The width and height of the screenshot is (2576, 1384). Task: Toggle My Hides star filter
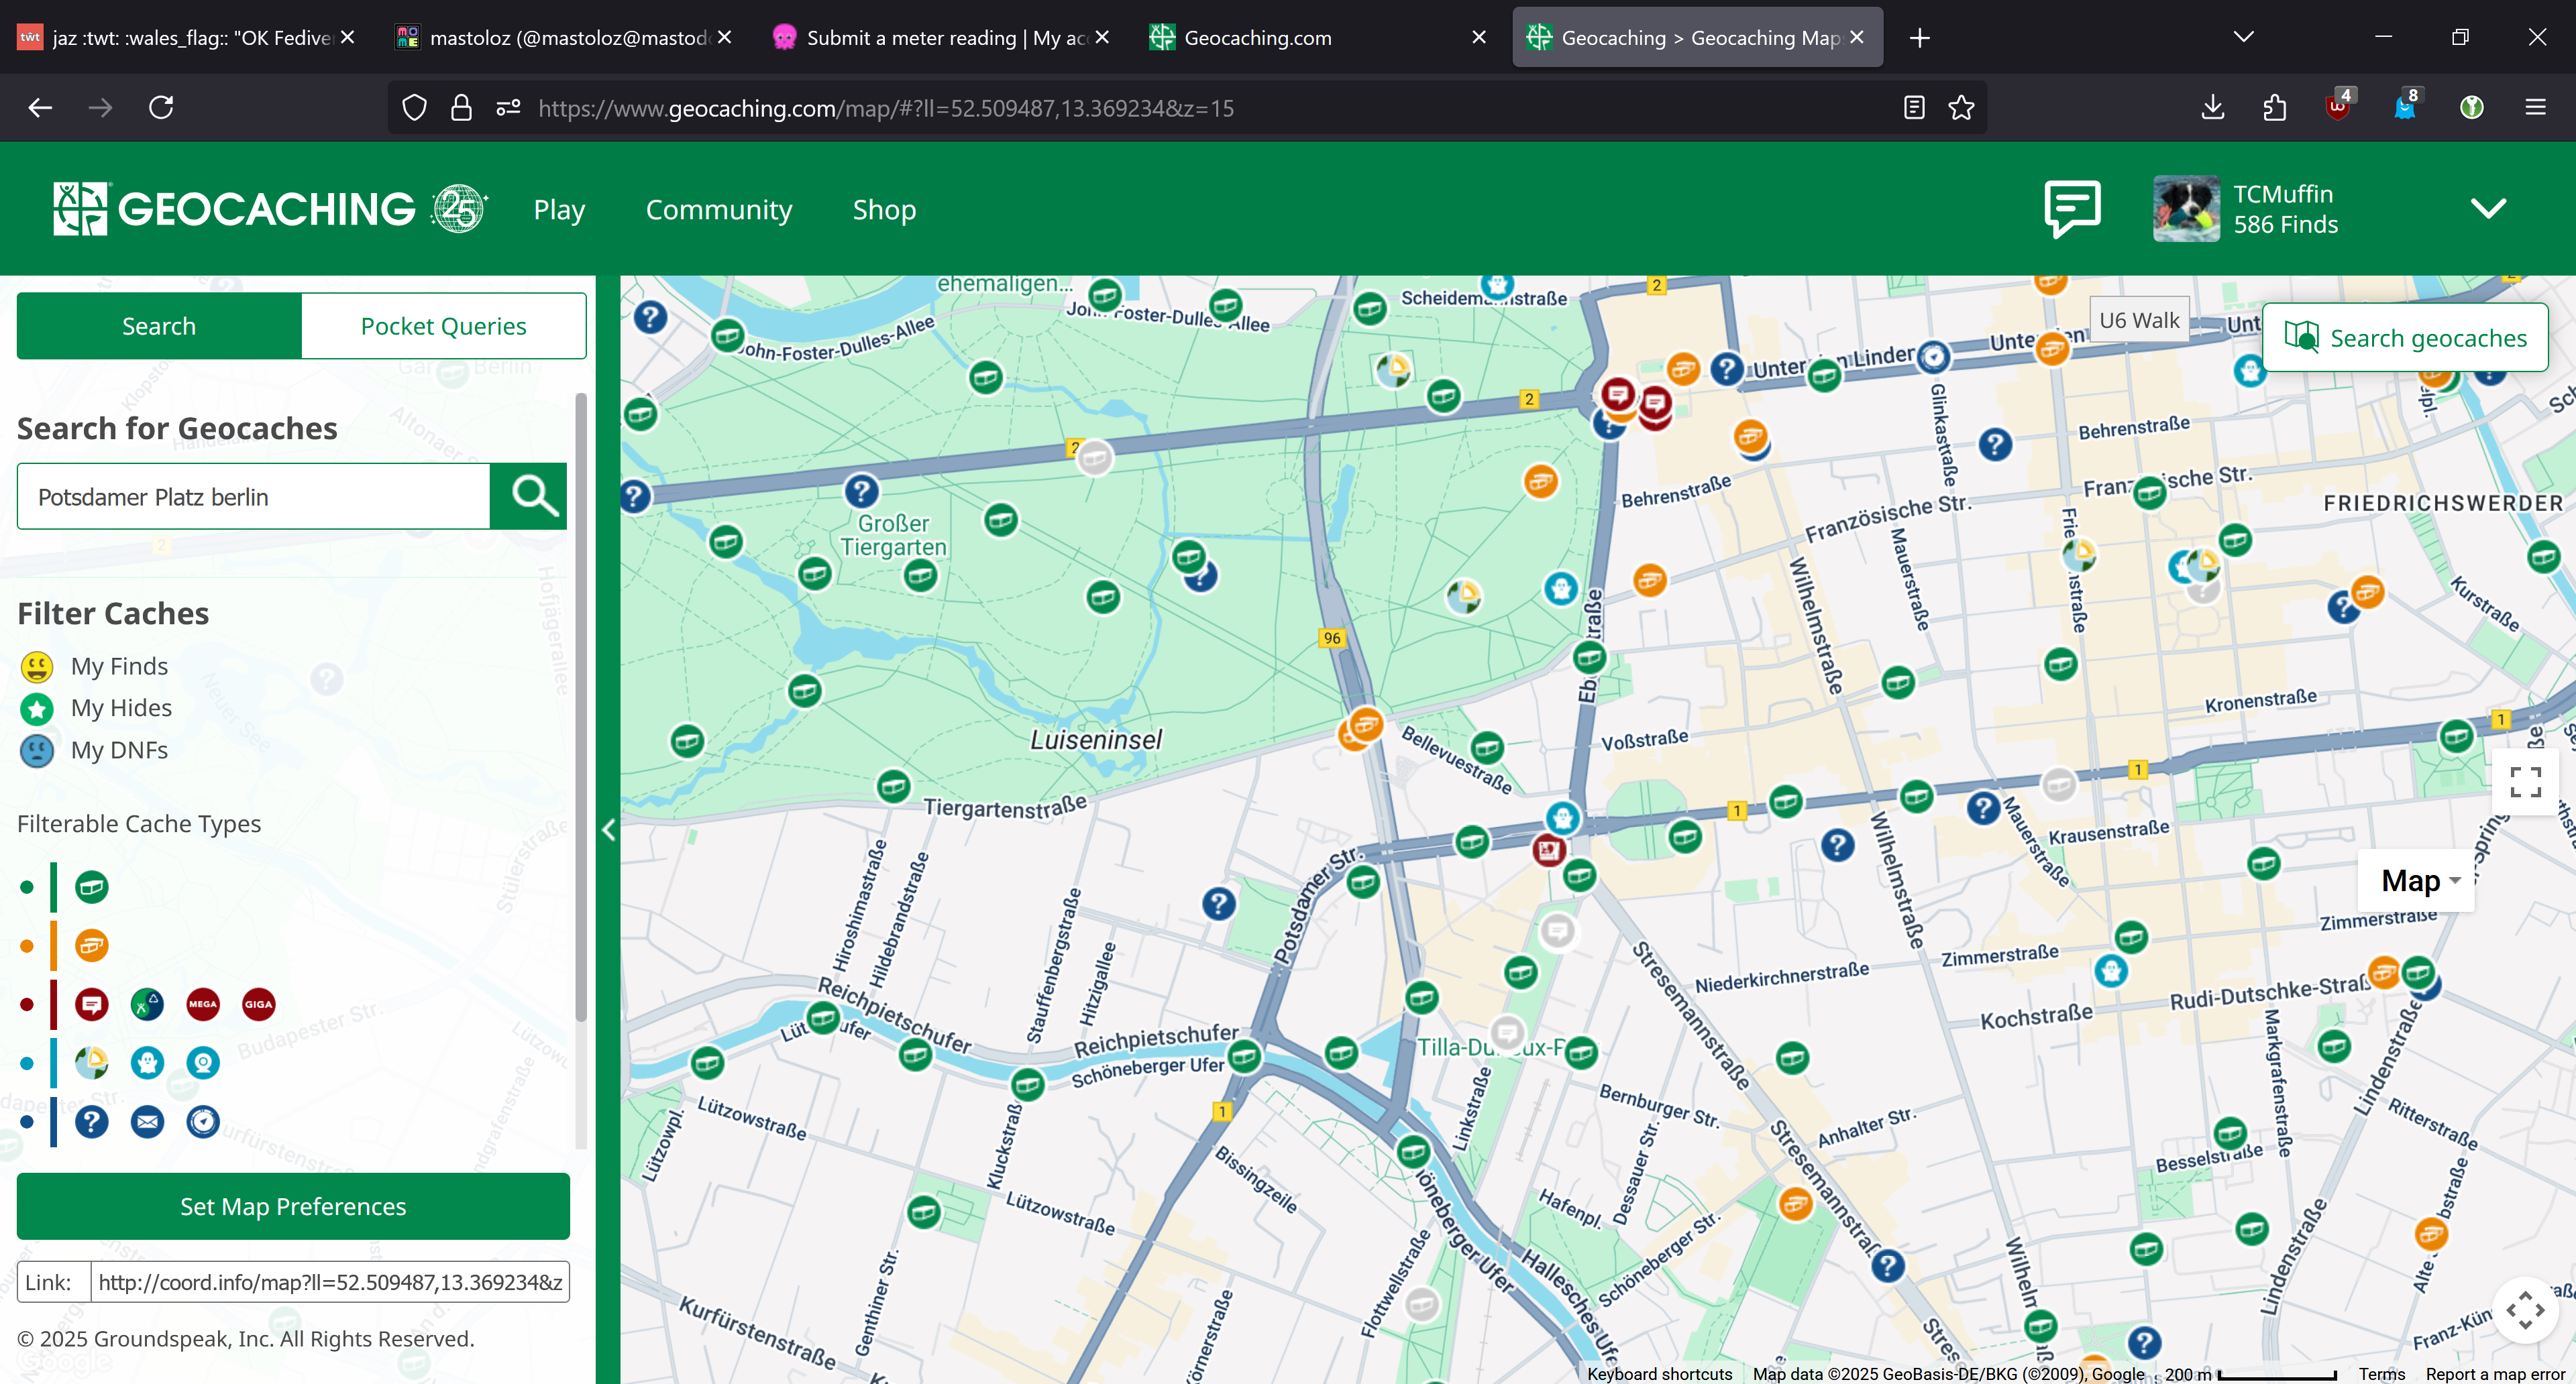[x=37, y=709]
